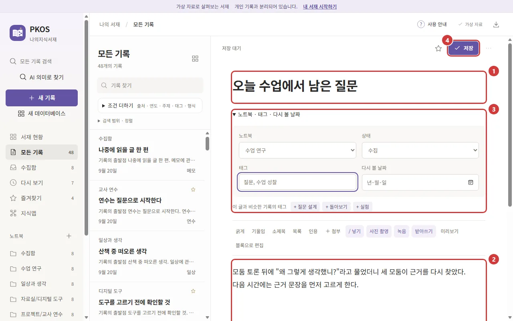The width and height of the screenshot is (513, 321).
Task: Click 받아쓰기 dictation toolbar button
Action: point(424,231)
